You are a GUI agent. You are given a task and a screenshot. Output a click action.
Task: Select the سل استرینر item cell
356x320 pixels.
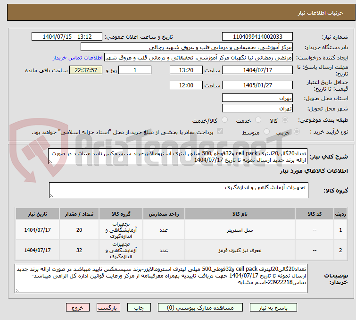240,230
